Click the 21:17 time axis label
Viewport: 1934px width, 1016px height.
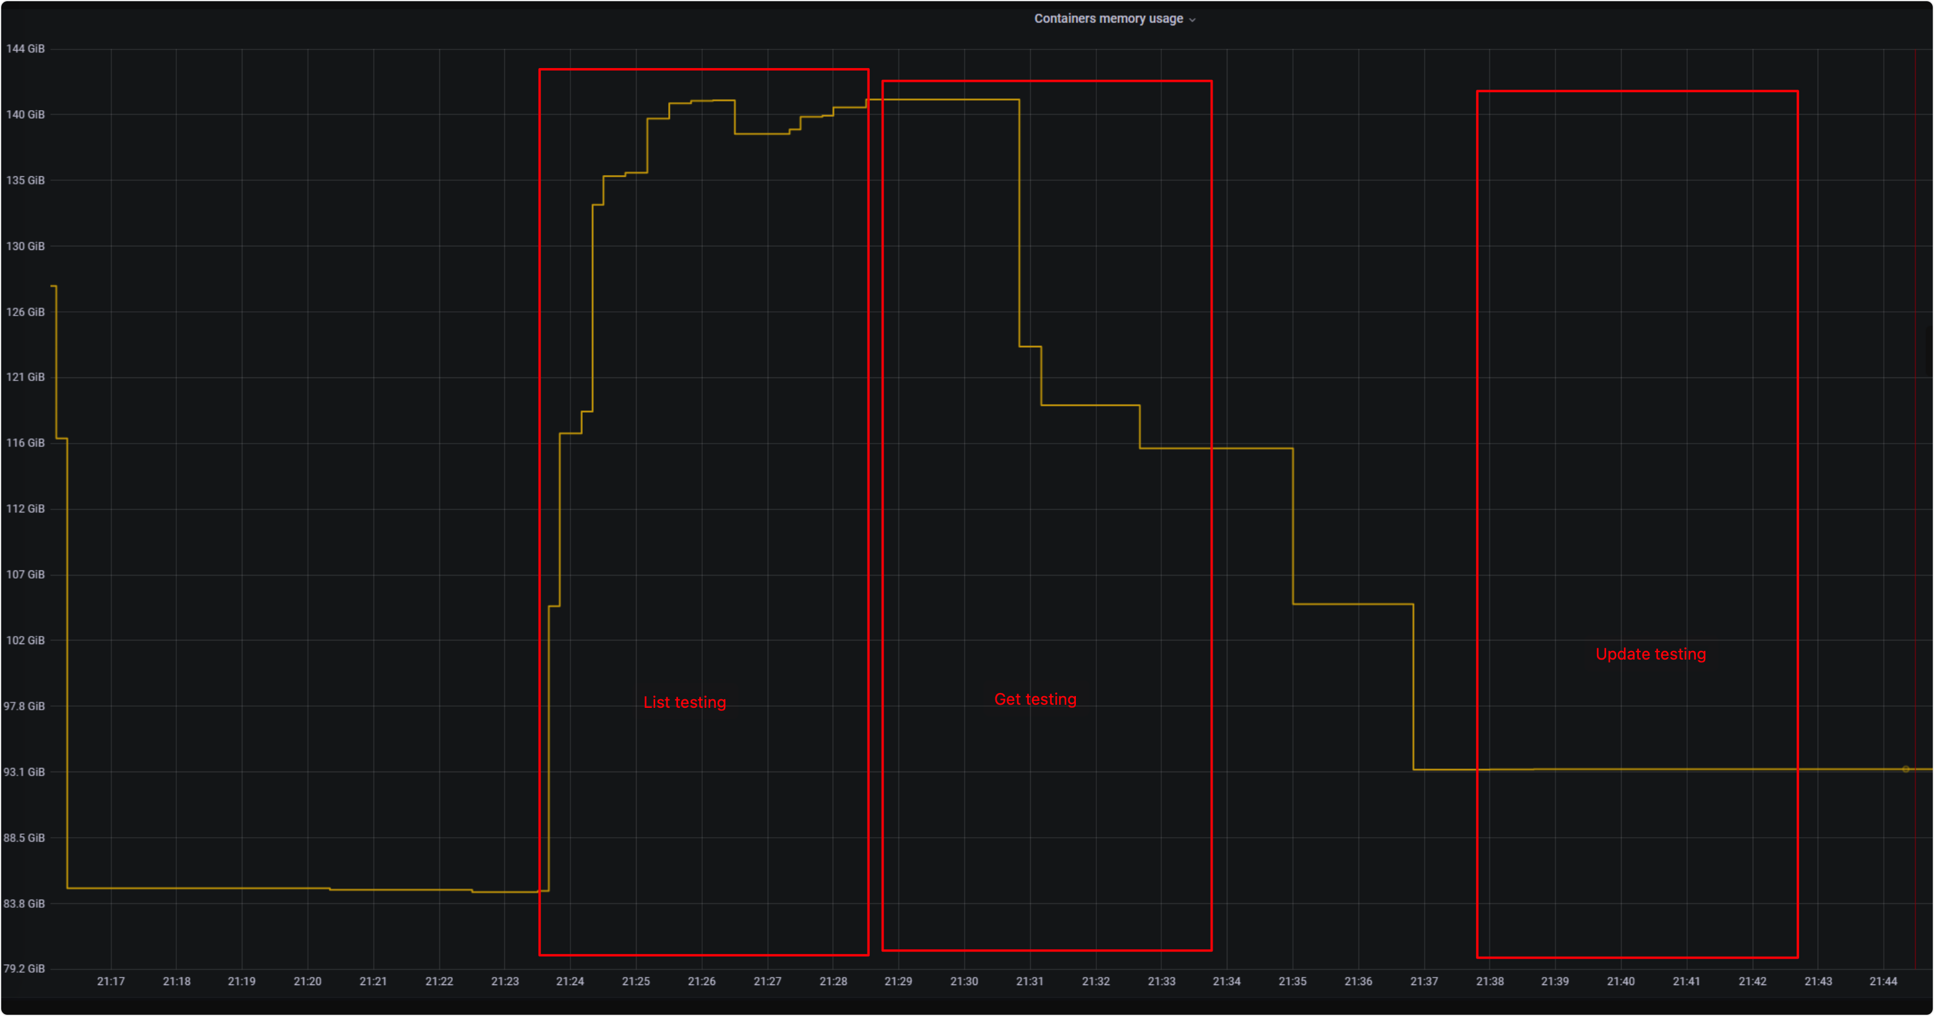point(111,981)
